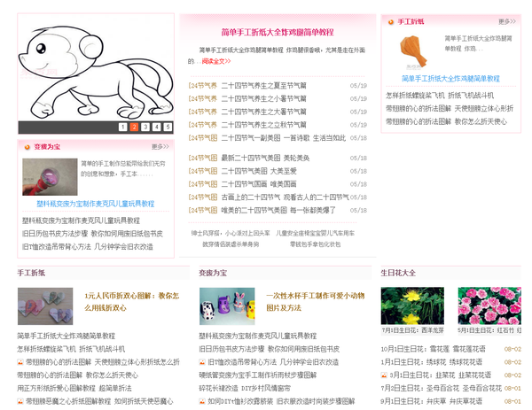This screenshot has height=410, width=532.
Task: Open the 生日花大全 section heading
Action: (398, 273)
